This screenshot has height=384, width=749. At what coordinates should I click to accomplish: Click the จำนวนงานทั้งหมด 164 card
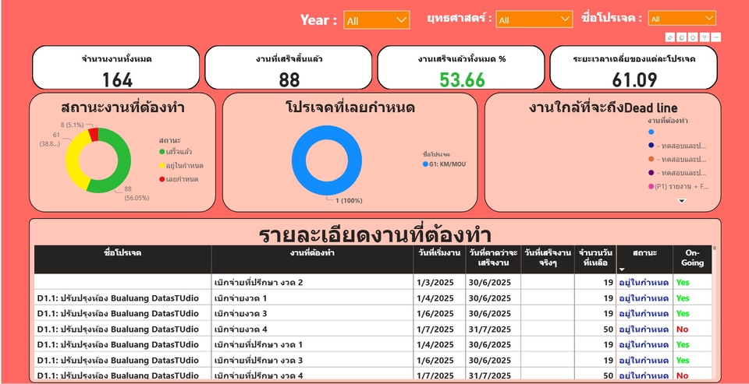coord(115,67)
